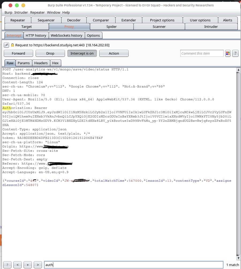Open the proxy Options sub-tab
Viewport: 241px width, 269px height.
(93, 35)
